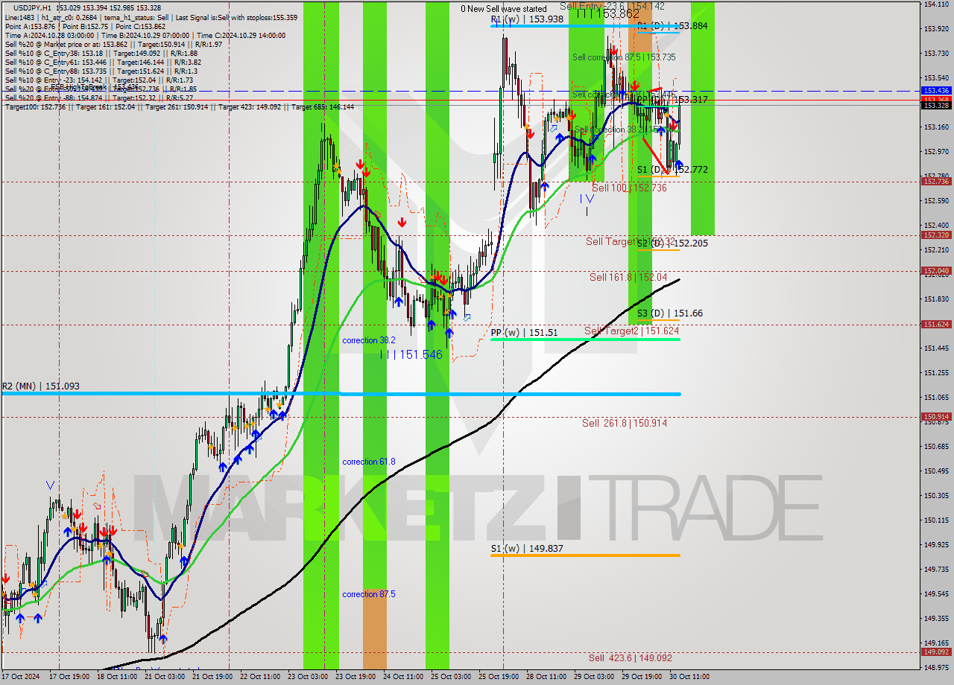This screenshot has width=954, height=685.
Task: Select the 'S3 (D) | 151.66' support label
Action: point(669,313)
